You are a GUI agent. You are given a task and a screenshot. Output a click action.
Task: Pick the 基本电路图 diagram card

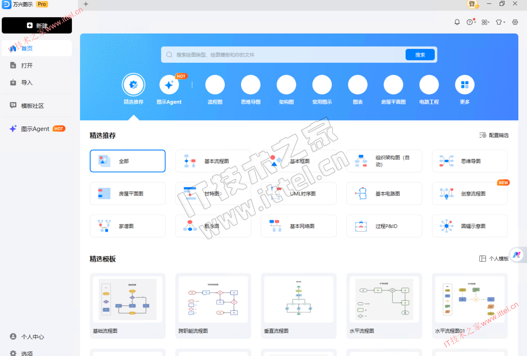384,194
